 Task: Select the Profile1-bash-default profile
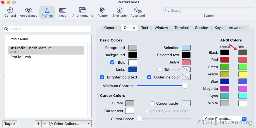(46, 50)
